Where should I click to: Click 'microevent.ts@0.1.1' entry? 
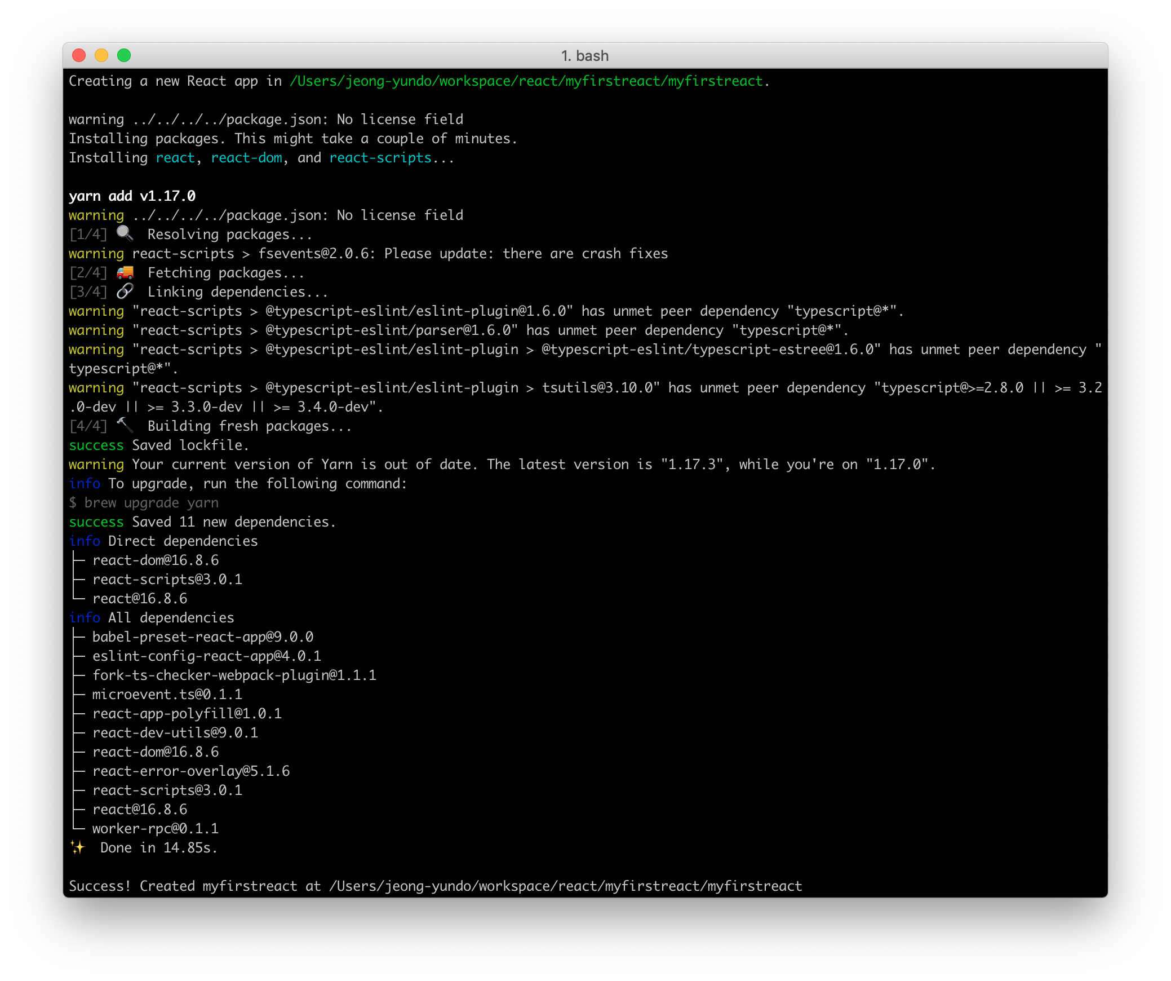click(167, 694)
